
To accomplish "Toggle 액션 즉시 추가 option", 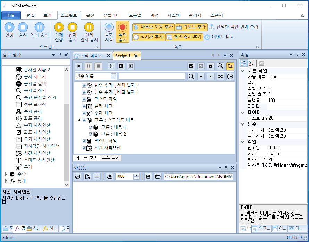I will point(184,37).
